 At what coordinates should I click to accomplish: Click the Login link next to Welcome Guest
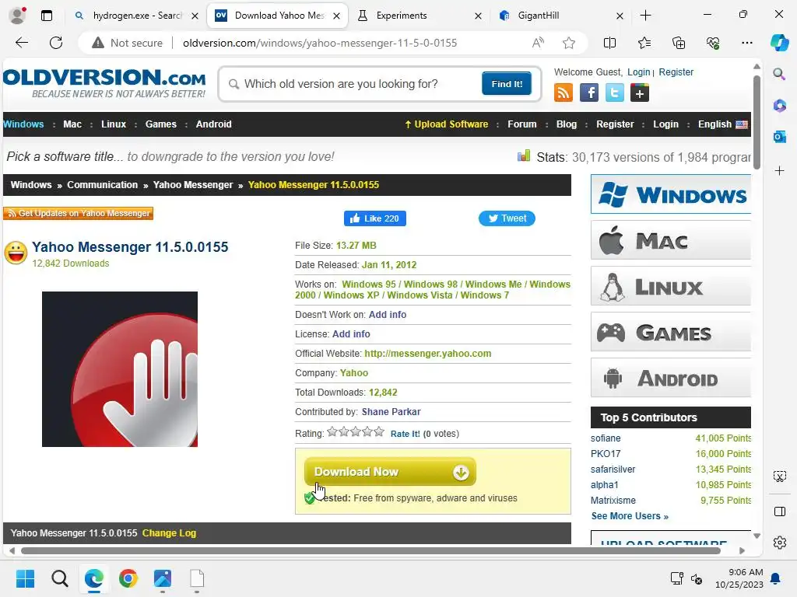[x=638, y=72]
